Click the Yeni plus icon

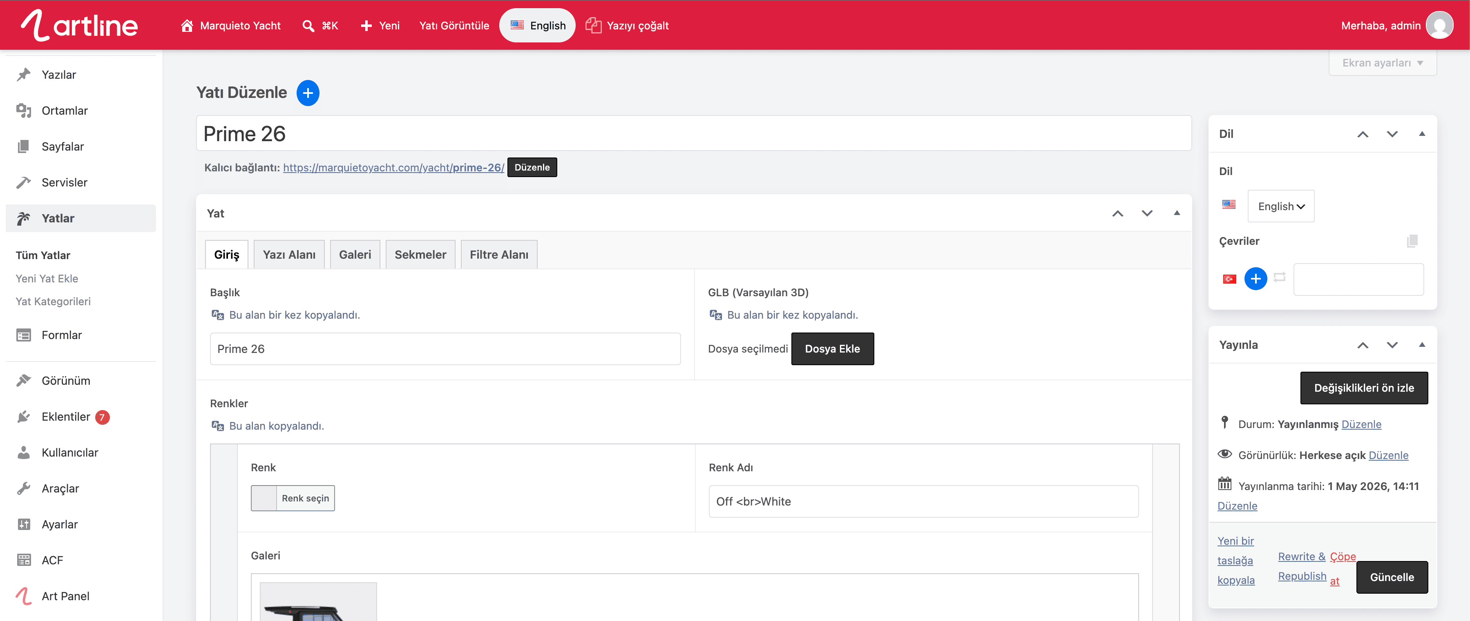[366, 26]
